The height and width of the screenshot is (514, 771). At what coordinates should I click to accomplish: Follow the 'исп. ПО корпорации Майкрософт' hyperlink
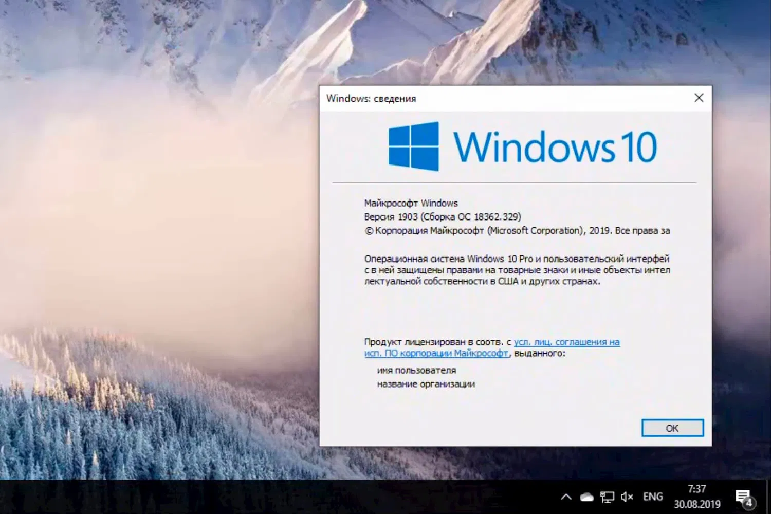point(437,353)
